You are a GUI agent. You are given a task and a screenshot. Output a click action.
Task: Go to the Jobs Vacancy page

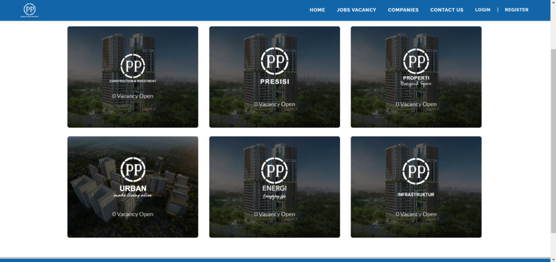coord(356,10)
